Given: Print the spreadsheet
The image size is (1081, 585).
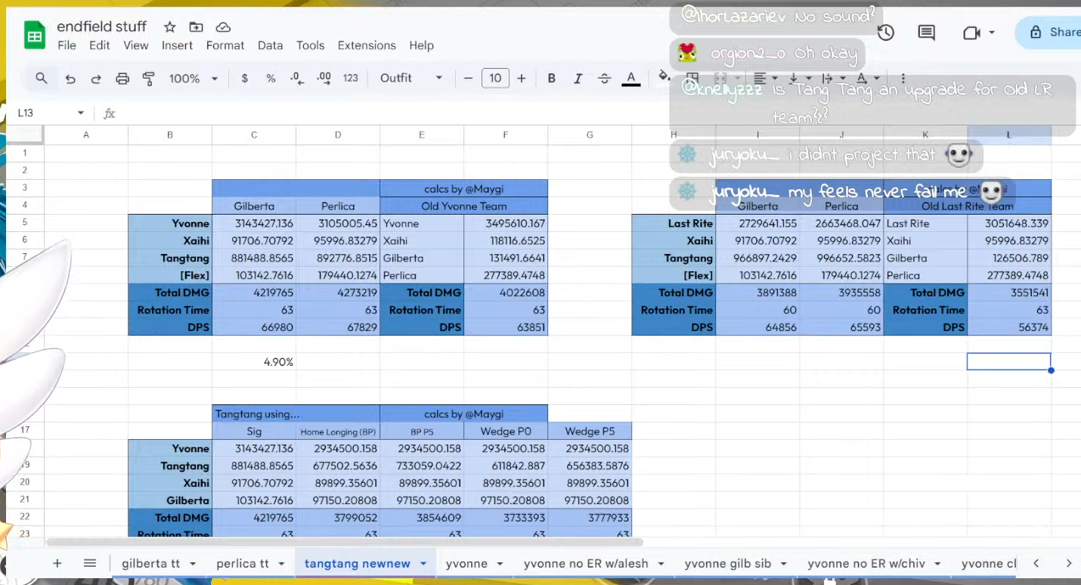Looking at the screenshot, I should [122, 79].
